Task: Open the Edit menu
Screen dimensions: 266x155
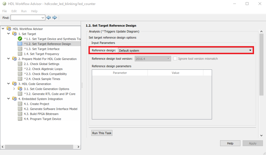Action: click(14, 11)
